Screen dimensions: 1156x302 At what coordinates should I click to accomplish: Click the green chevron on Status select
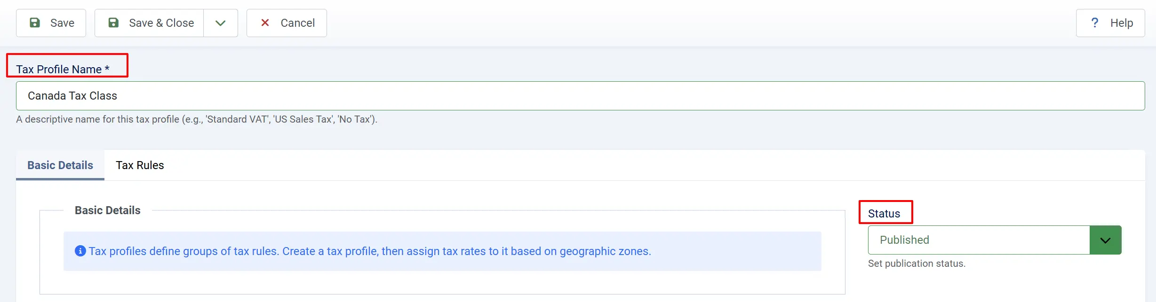(x=1106, y=240)
